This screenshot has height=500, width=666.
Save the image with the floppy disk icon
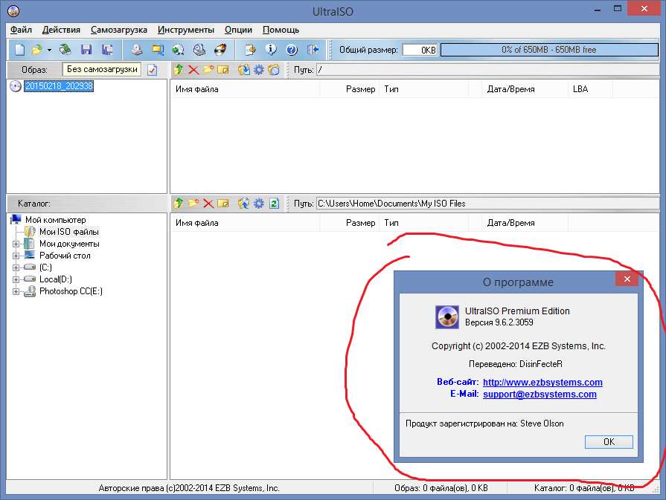point(86,50)
